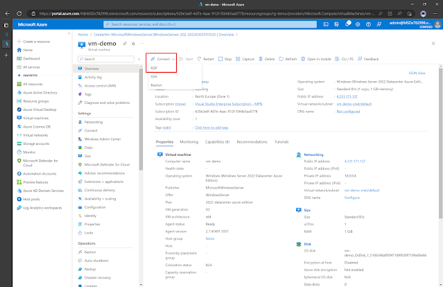
Task: Open the CLI / PS option
Action: click(344, 59)
